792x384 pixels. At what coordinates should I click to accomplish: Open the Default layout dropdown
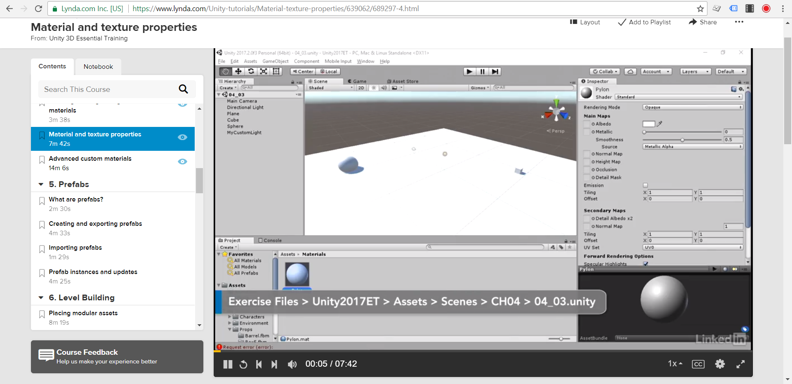(731, 72)
